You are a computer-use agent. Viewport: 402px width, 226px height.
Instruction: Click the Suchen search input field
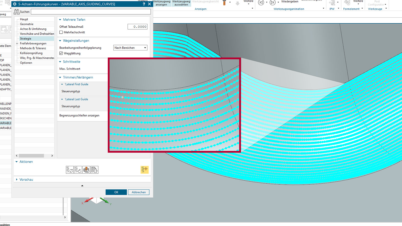[x=91, y=12]
